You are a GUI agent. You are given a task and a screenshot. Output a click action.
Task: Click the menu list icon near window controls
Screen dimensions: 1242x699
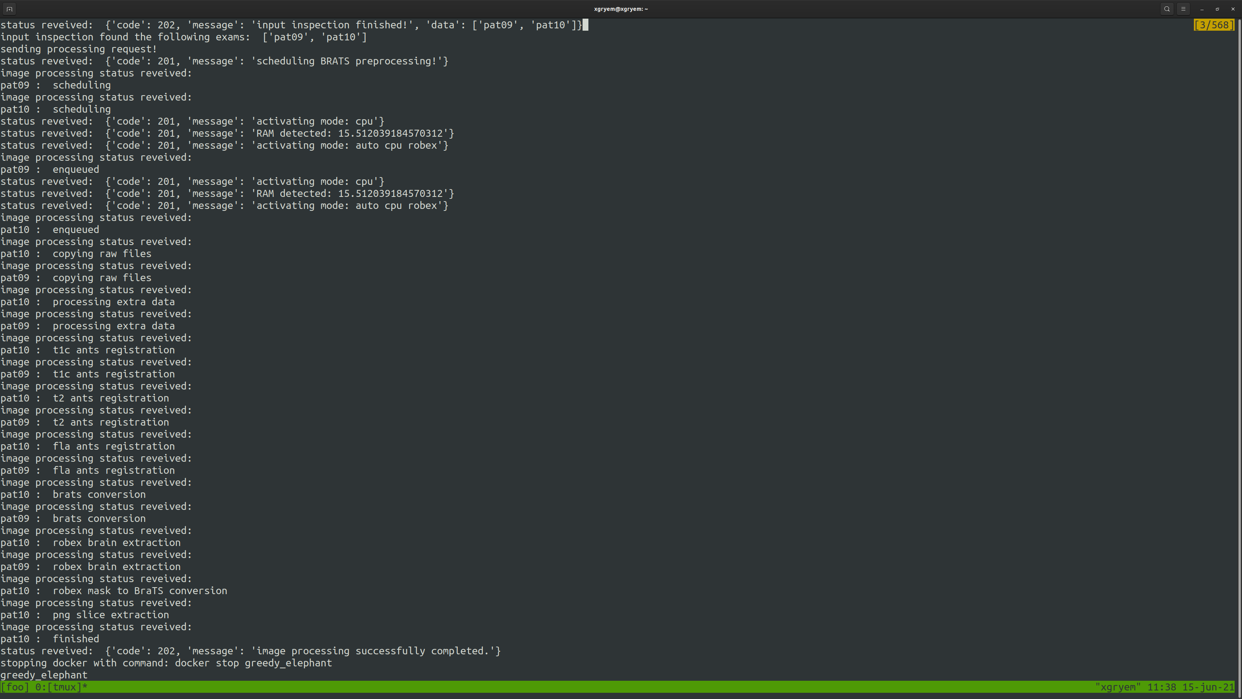pyautogui.click(x=1183, y=9)
